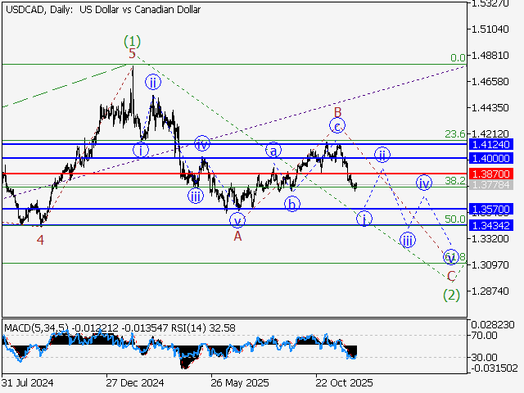Select the red C wave label
The width and height of the screenshot is (524, 393).
click(451, 275)
